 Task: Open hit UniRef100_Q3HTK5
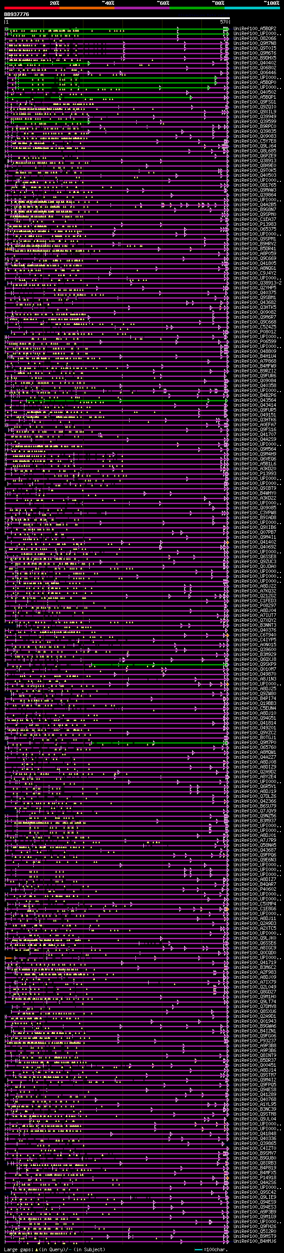(x=255, y=308)
